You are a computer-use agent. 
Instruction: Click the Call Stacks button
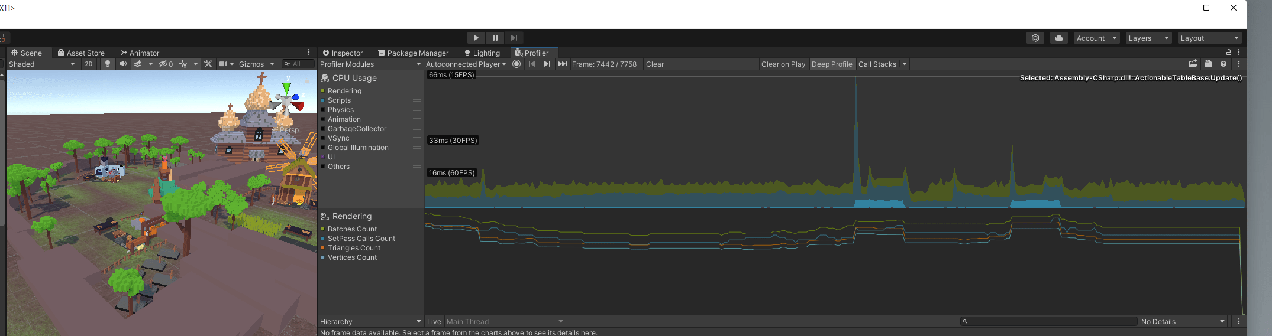877,64
